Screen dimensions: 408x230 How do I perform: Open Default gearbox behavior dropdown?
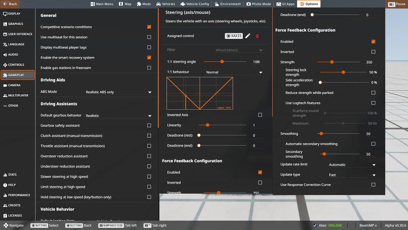pos(119,116)
